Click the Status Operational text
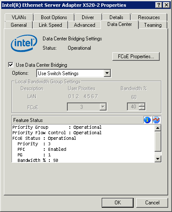172x212 pixels. click(x=79, y=48)
